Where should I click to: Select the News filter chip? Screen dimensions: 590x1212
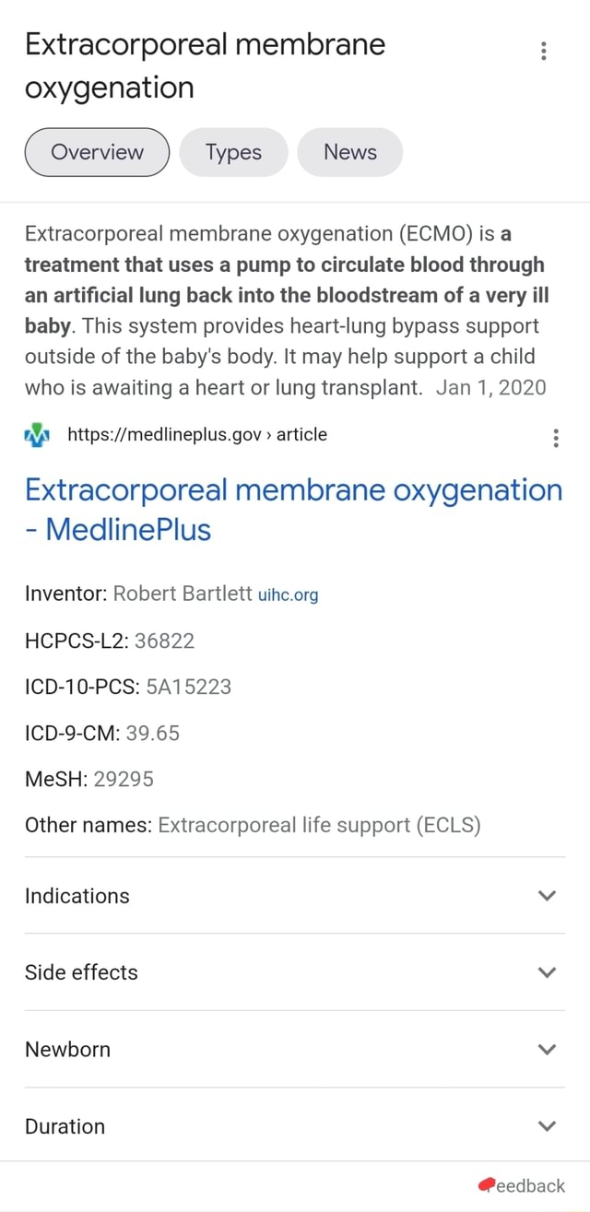click(349, 152)
